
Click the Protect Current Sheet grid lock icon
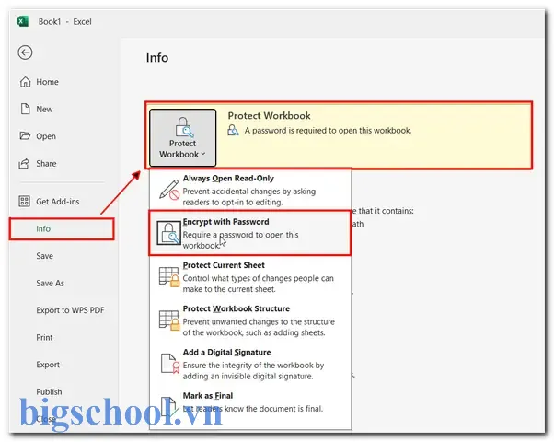(x=169, y=277)
